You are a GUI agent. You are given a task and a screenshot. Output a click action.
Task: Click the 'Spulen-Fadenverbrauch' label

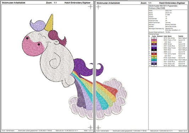click(x=156, y=32)
